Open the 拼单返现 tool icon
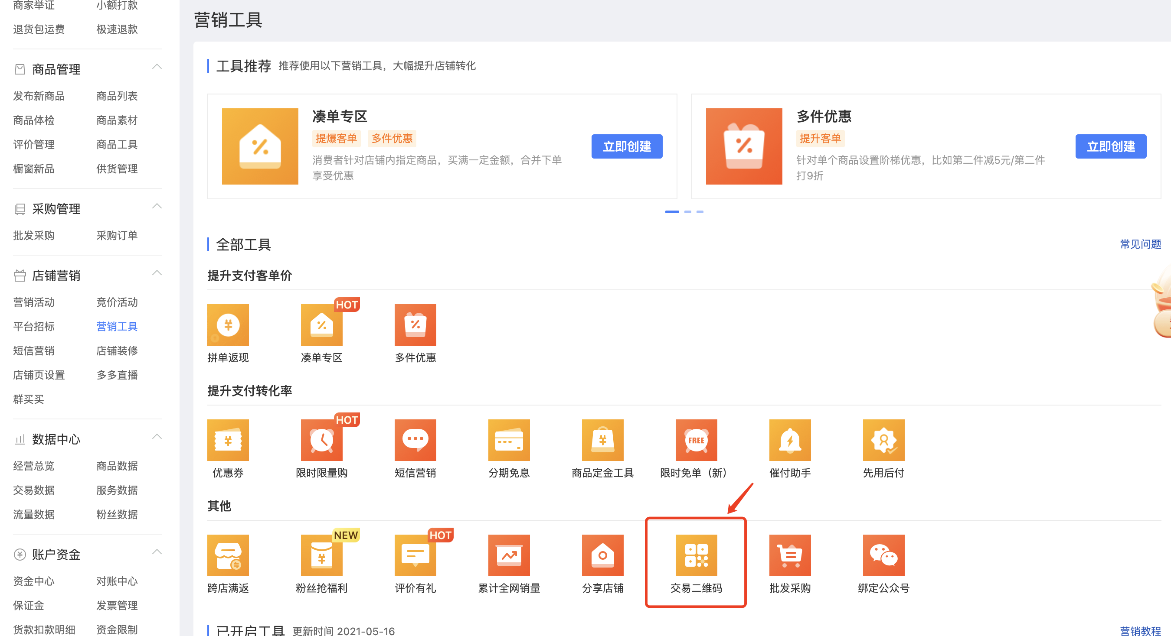1171x636 pixels. pos(228,324)
